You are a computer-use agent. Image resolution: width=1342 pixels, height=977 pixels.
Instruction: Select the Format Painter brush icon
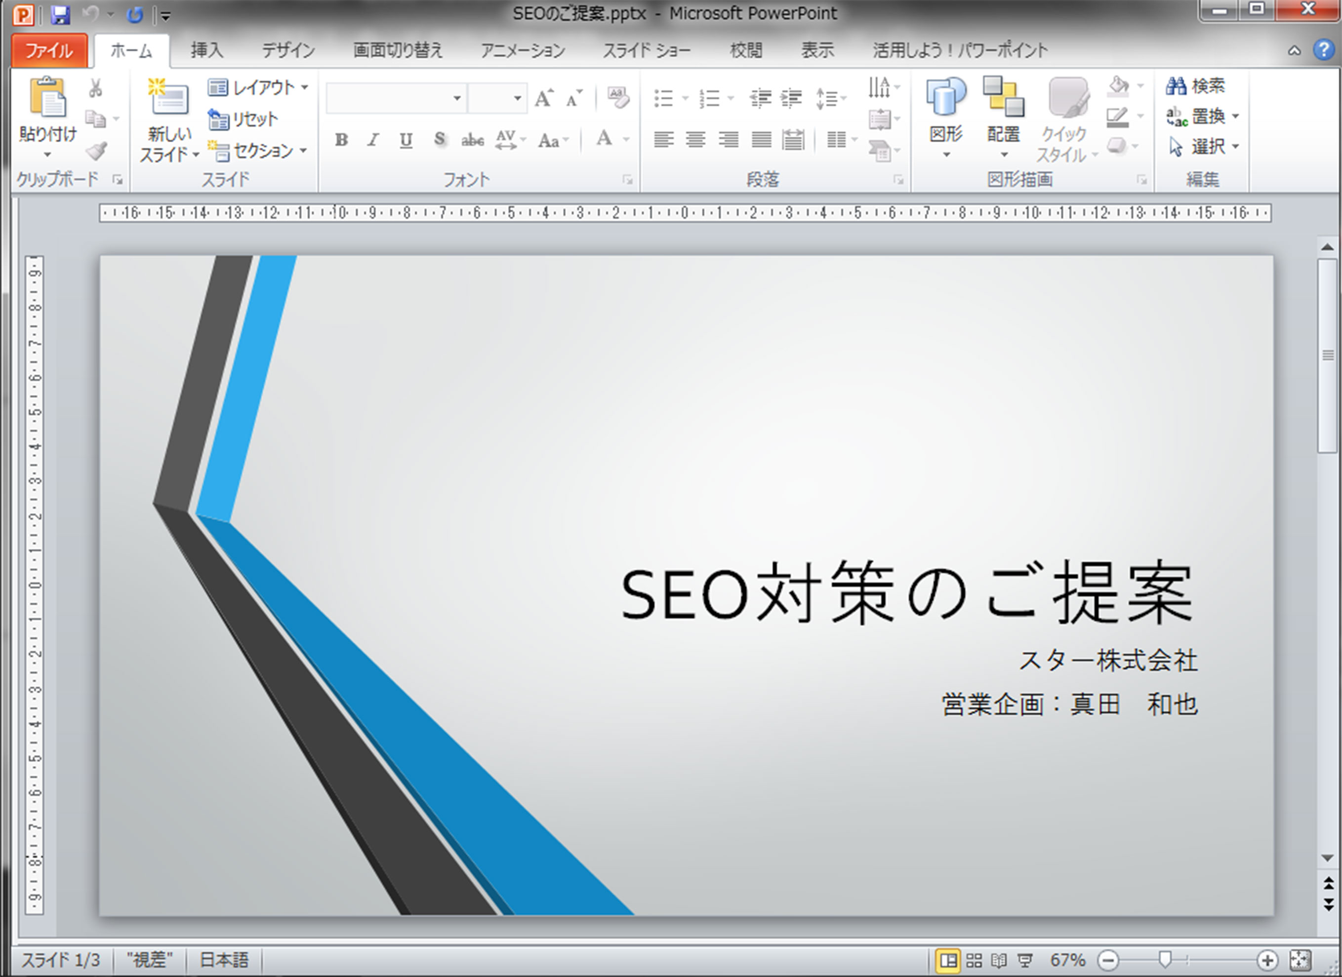click(96, 150)
